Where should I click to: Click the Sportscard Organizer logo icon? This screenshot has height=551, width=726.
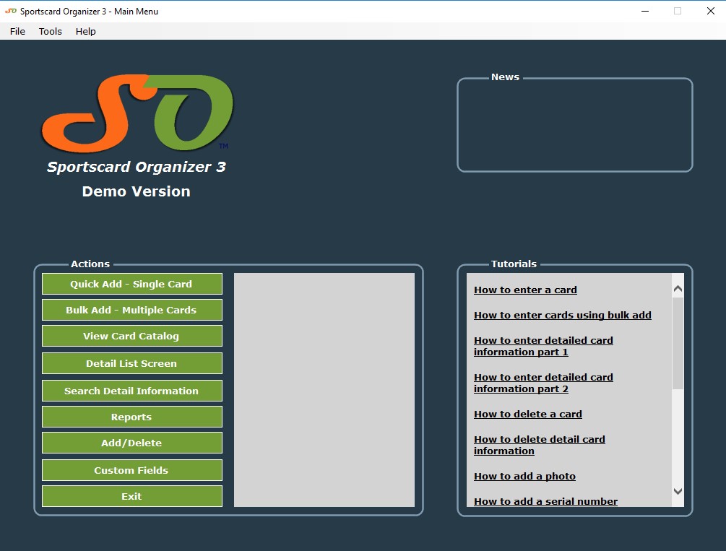(x=137, y=112)
